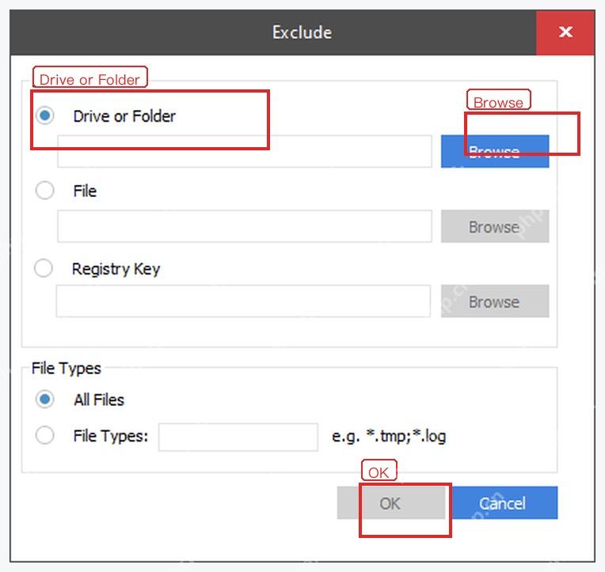The width and height of the screenshot is (605, 572).
Task: Click the 'Drive or Folder' label text
Action: (x=124, y=116)
